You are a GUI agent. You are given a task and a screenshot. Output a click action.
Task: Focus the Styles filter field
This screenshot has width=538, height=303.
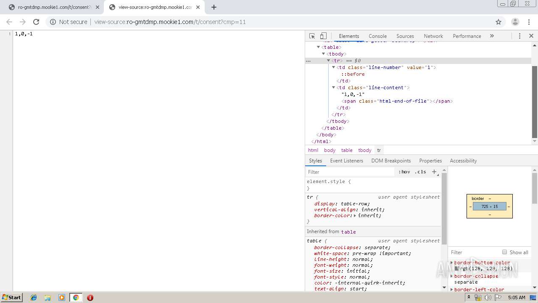coord(351,172)
